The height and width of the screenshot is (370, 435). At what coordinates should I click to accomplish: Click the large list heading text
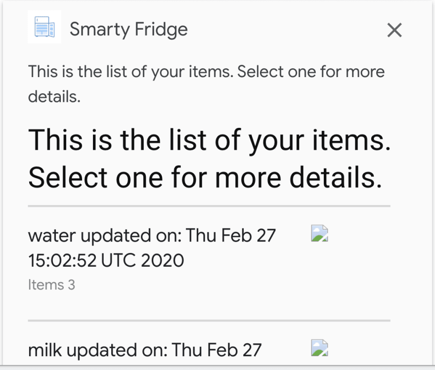210,159
